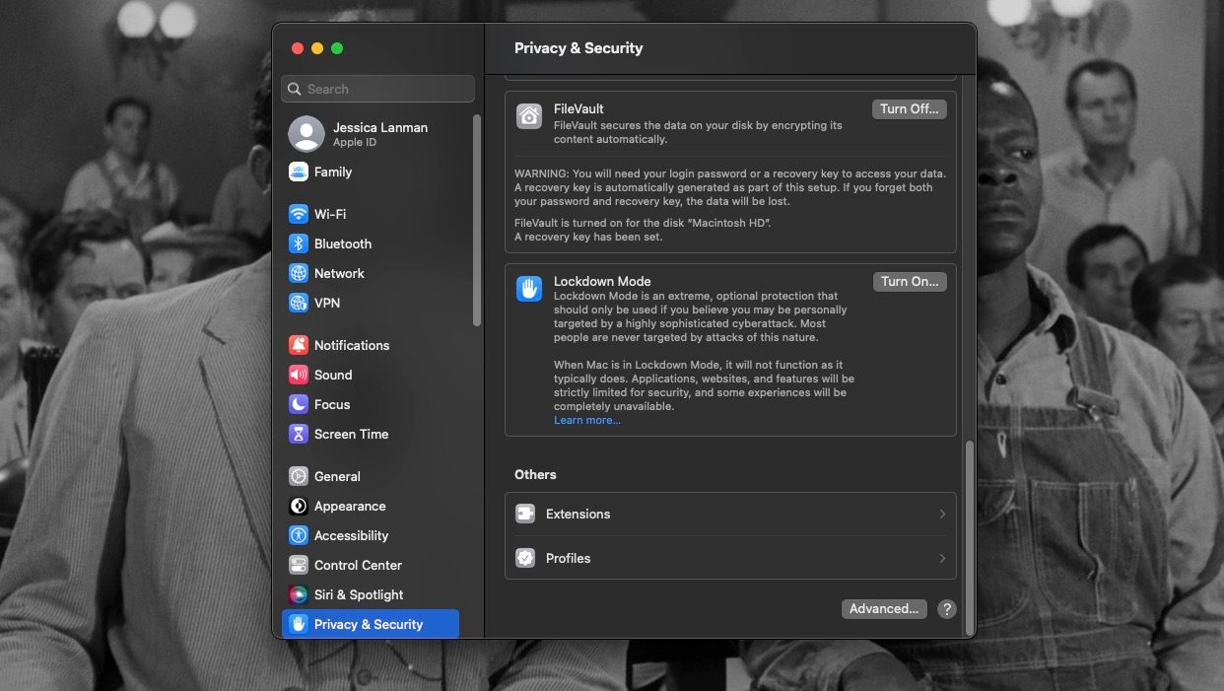This screenshot has height=691, width=1224.
Task: Open Advanced privacy options
Action: coord(883,608)
